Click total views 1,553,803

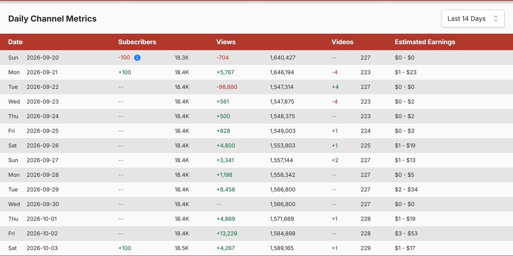282,145
